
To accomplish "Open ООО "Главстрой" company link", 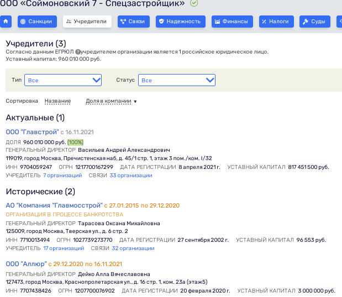I will (x=32, y=132).
